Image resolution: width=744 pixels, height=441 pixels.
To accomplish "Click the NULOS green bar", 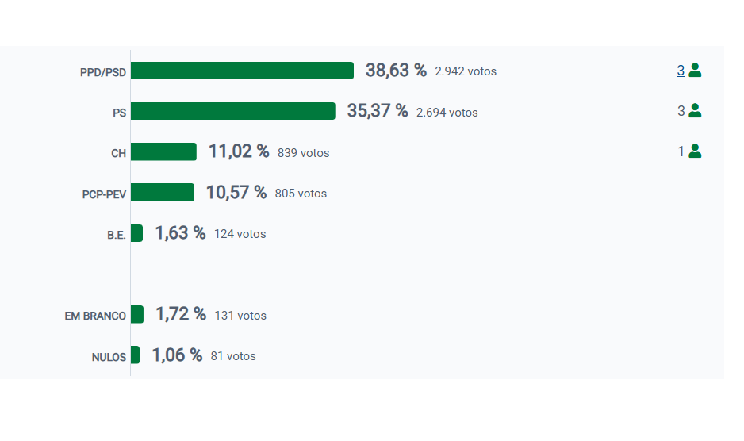I will click(x=135, y=355).
